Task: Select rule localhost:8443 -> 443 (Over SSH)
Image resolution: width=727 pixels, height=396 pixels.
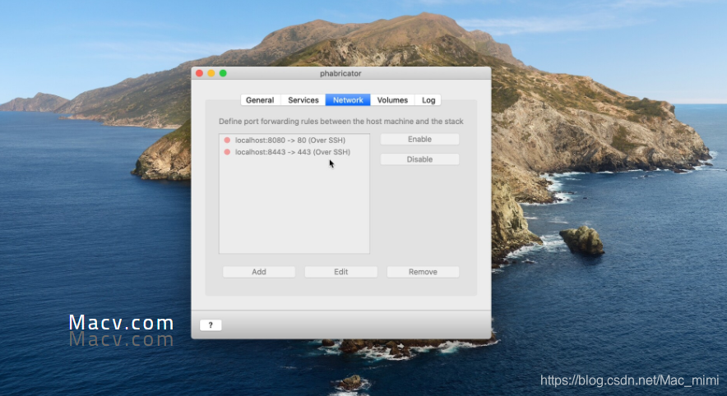Action: point(294,152)
